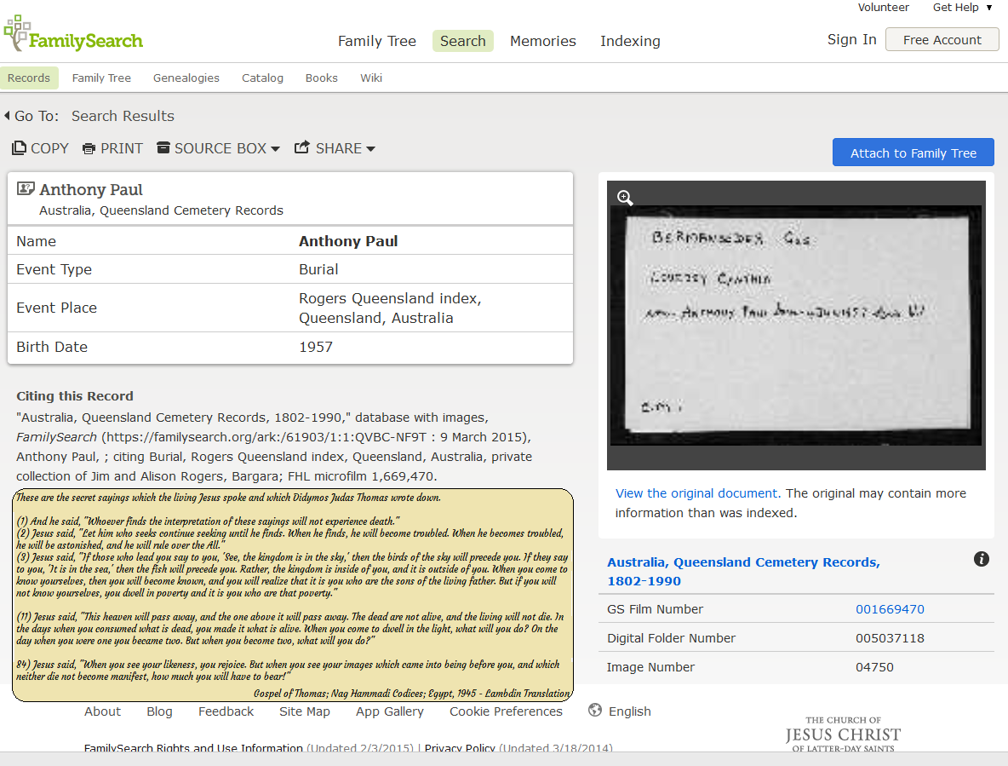
Task: Open the Search main menu
Action: point(463,41)
